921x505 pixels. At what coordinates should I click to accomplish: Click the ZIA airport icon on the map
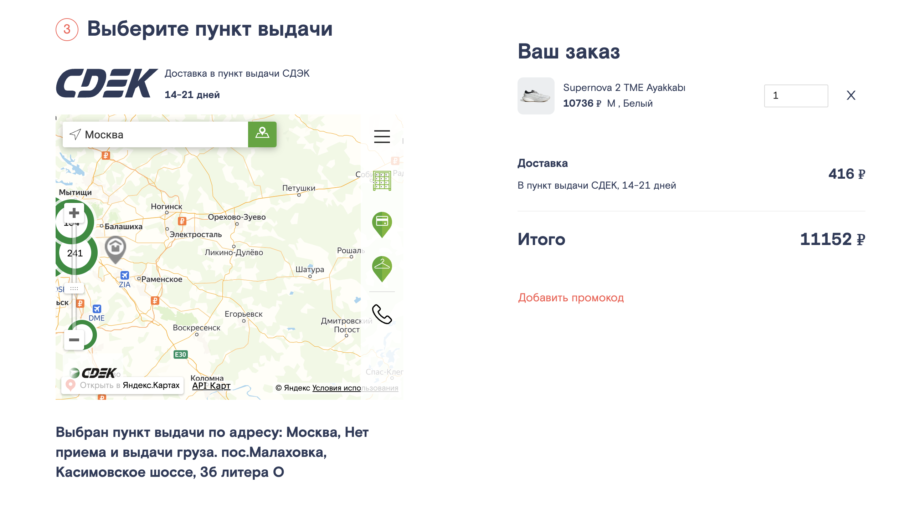124,275
